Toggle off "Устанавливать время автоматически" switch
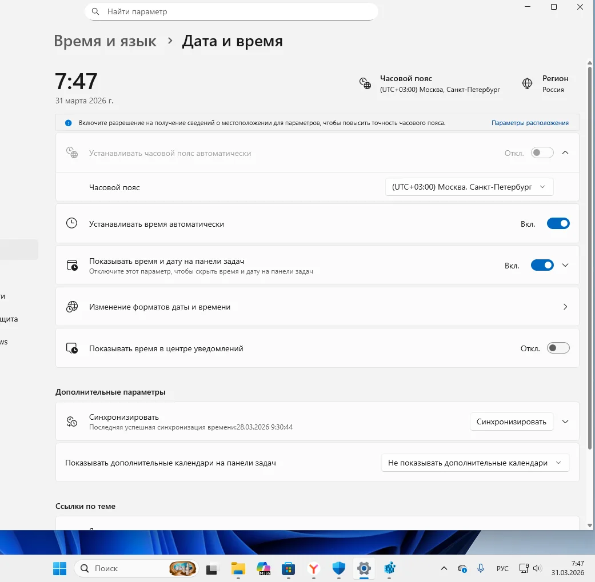595x582 pixels. [x=558, y=224]
